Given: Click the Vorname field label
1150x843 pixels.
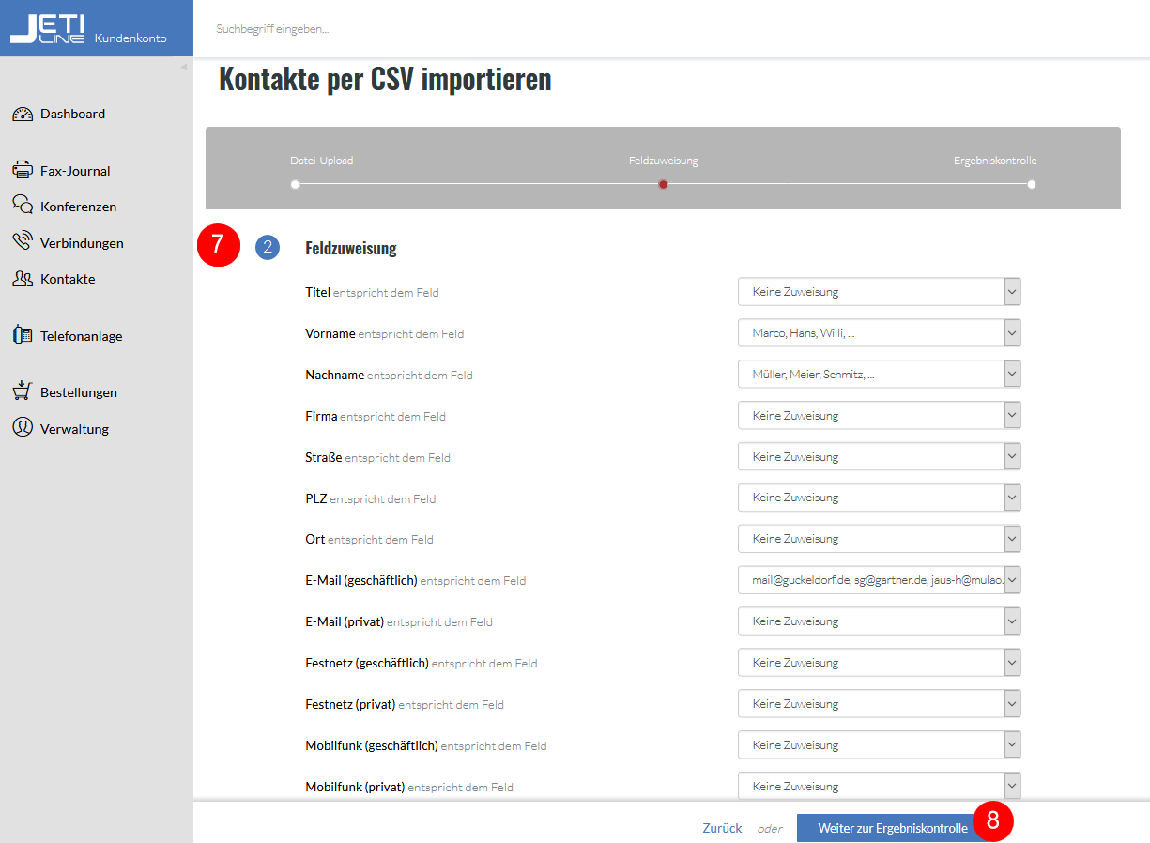Looking at the screenshot, I should tap(330, 333).
